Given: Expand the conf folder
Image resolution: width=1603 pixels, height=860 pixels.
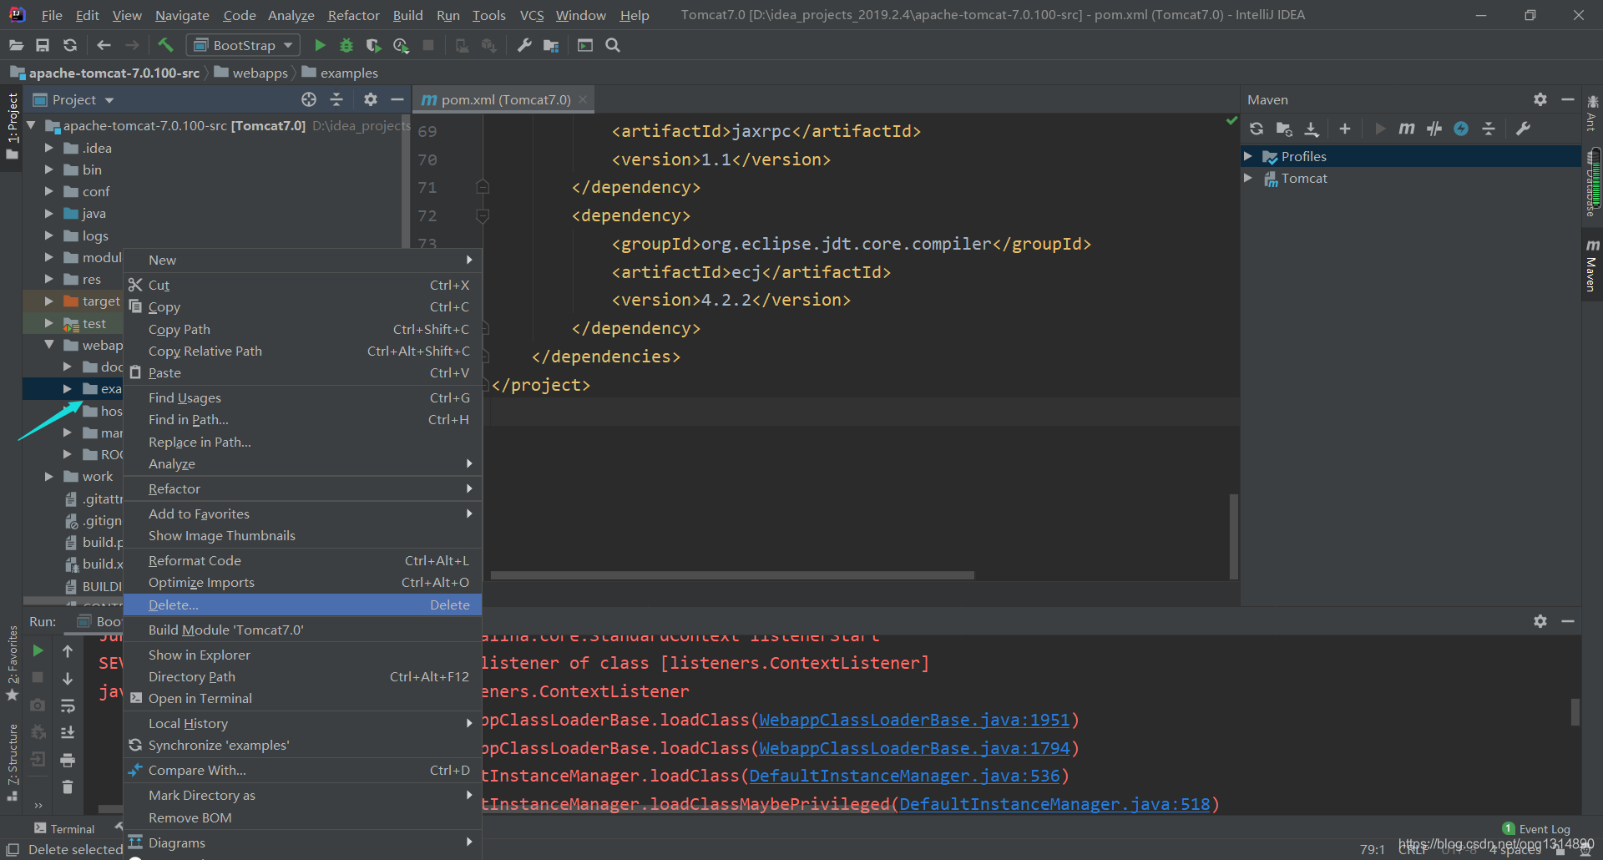Looking at the screenshot, I should tap(48, 191).
